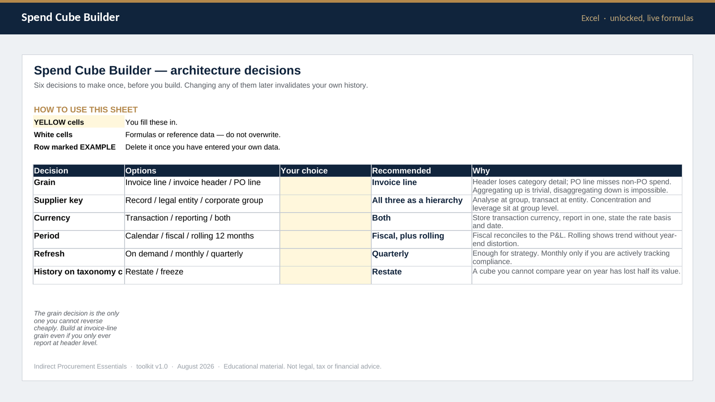Click the 'Your choice' column header
The image size is (715, 402).
[x=325, y=171]
